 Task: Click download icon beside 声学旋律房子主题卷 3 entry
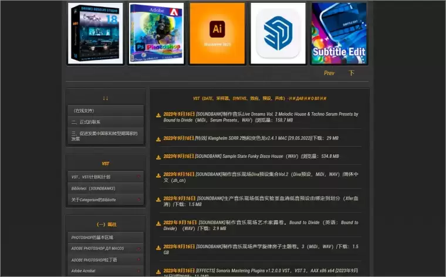click(158, 248)
